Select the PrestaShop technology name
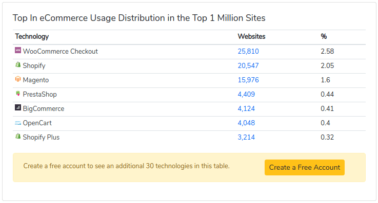This screenshot has width=378, height=203. click(x=40, y=94)
